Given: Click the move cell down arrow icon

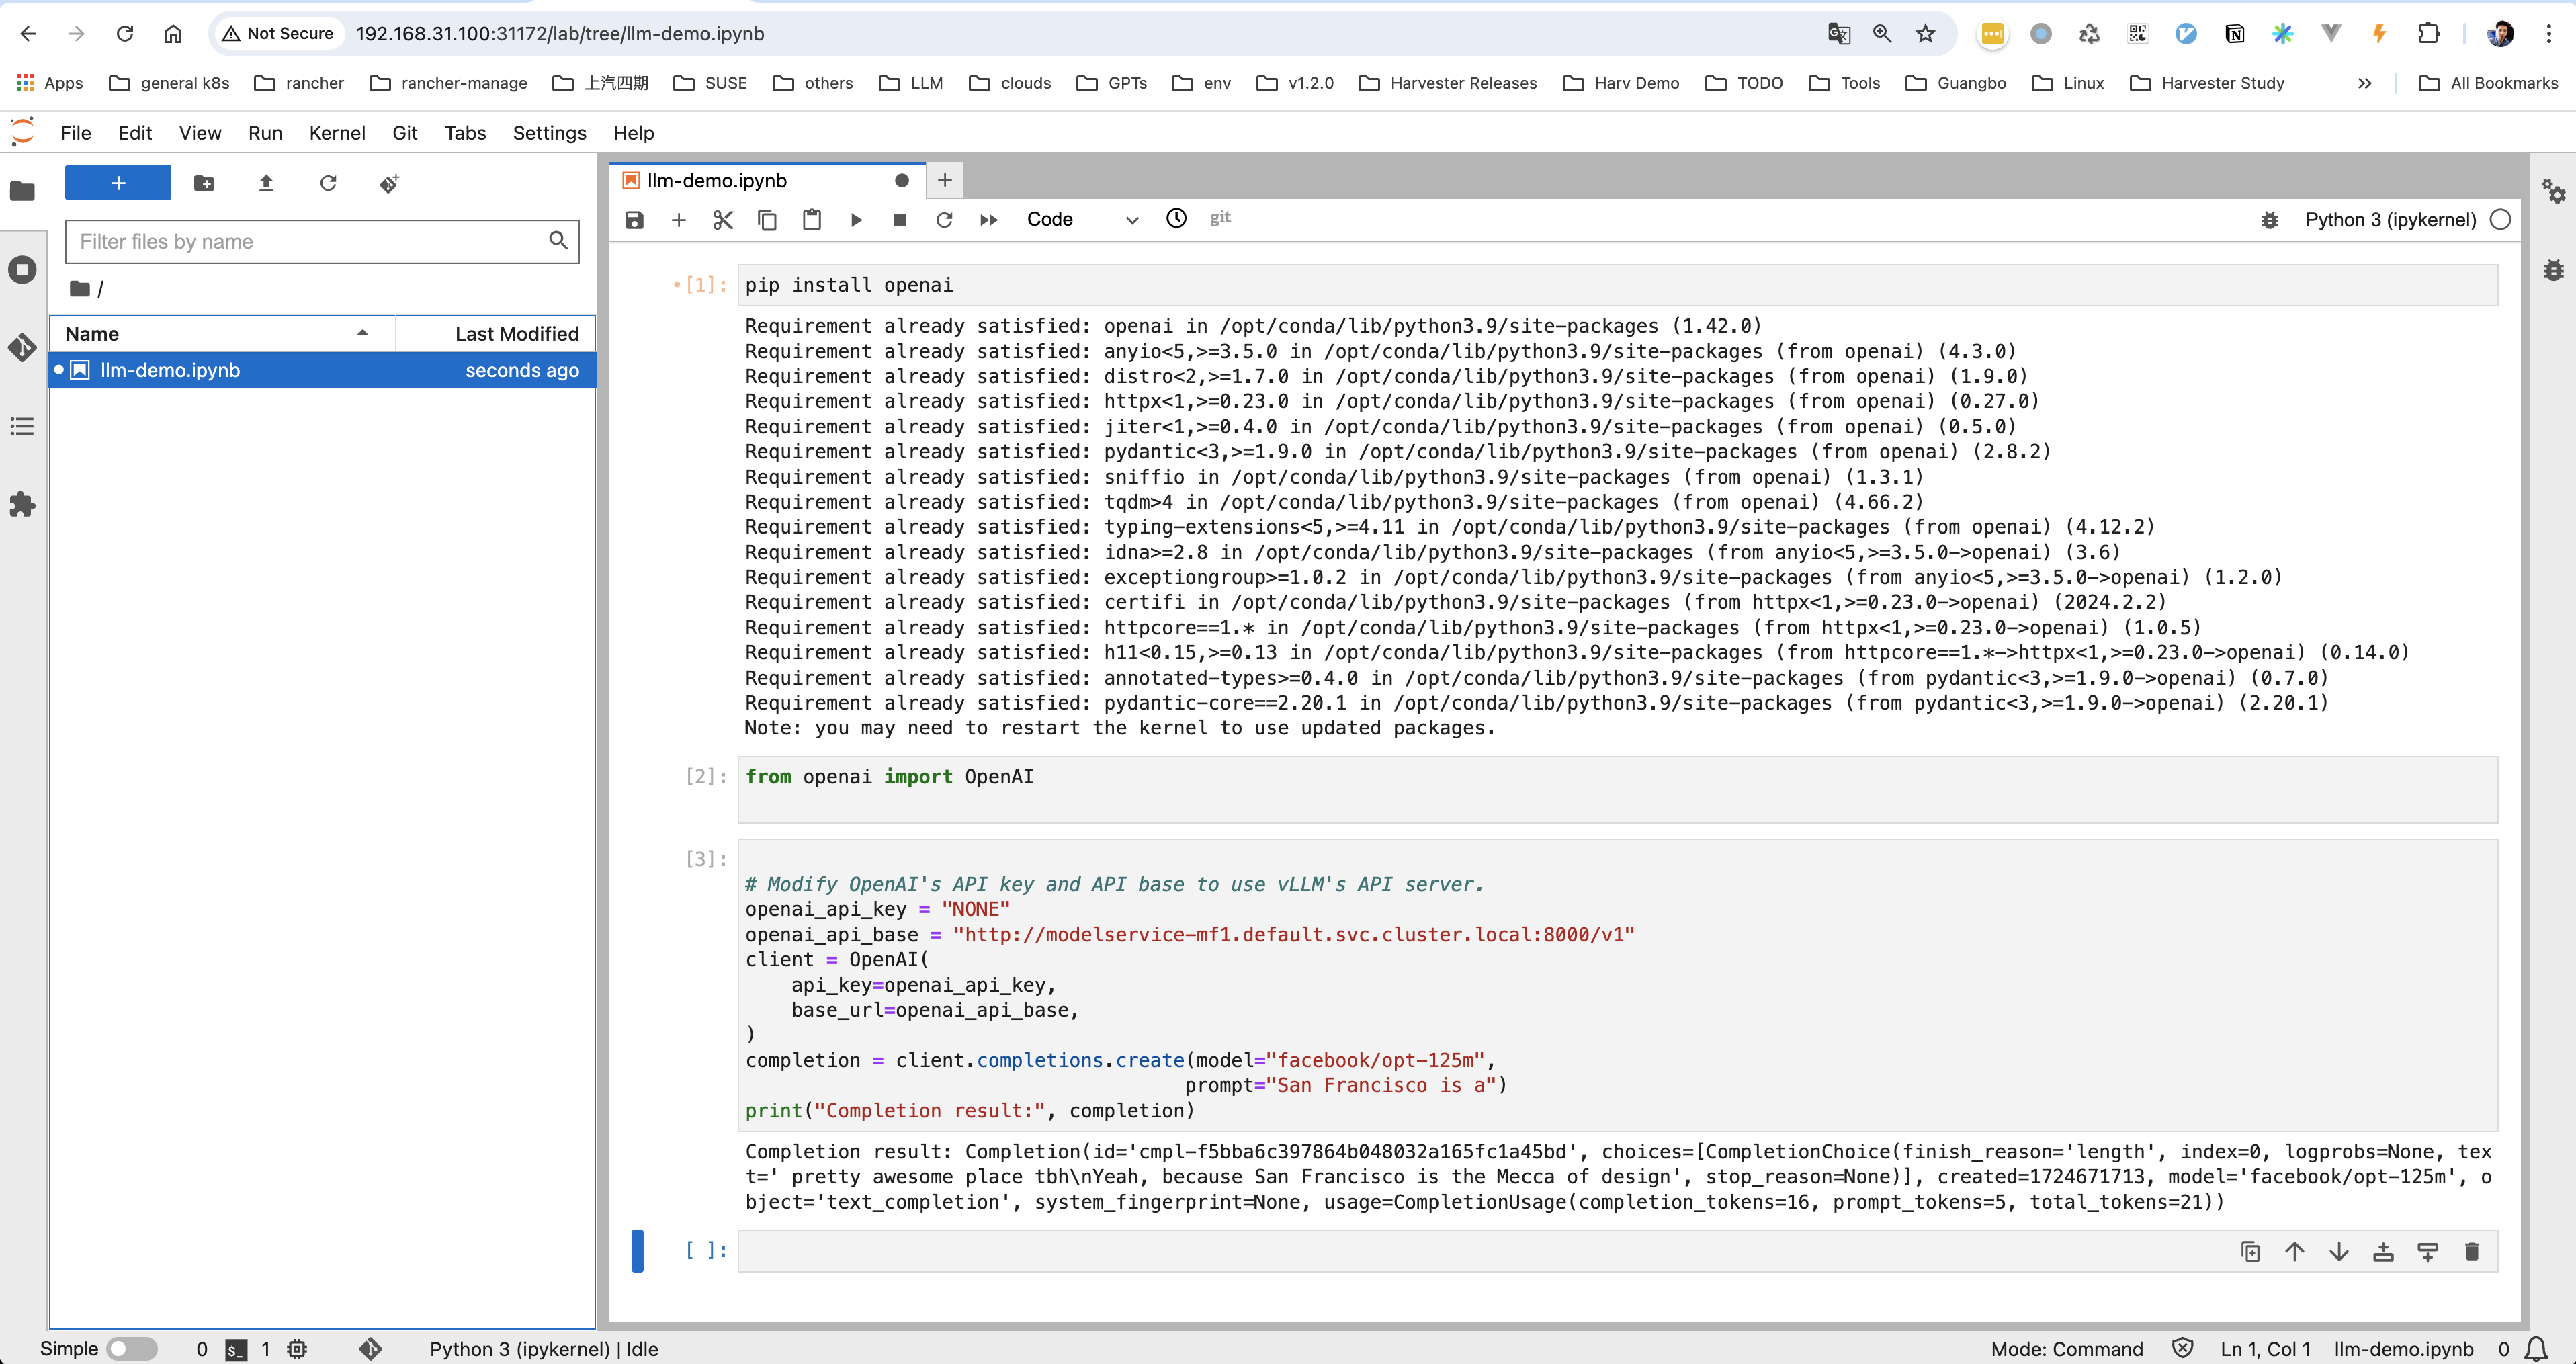Looking at the screenshot, I should (2337, 1252).
